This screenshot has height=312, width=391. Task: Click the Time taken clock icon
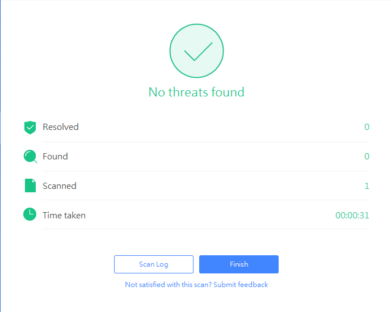coord(30,214)
